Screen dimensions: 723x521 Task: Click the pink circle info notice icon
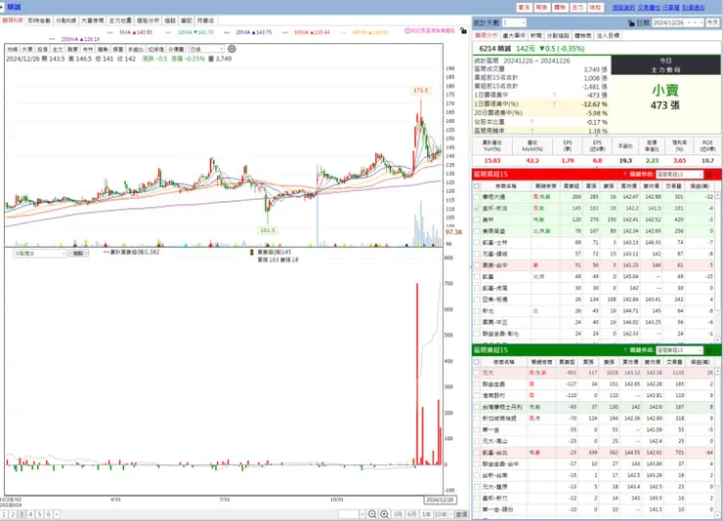pyautogui.click(x=407, y=31)
